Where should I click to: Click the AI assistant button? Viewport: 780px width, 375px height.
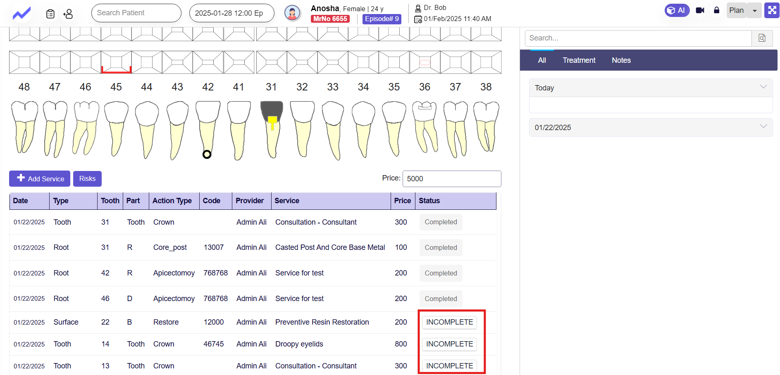(x=677, y=10)
